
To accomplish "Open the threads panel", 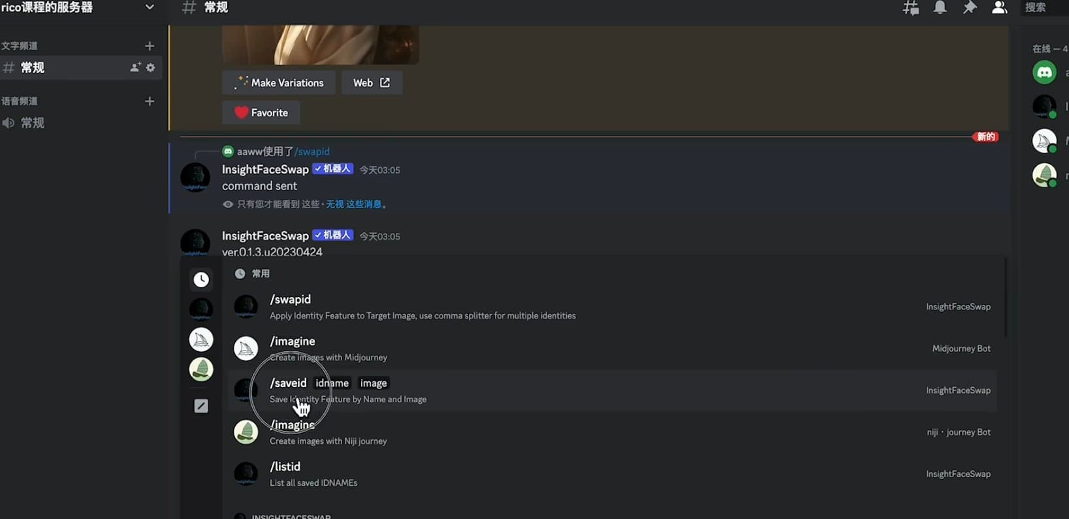I will click(911, 8).
